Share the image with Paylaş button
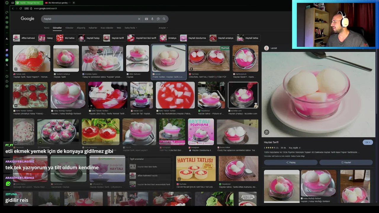This screenshot has width=379, height=213. 290,162
